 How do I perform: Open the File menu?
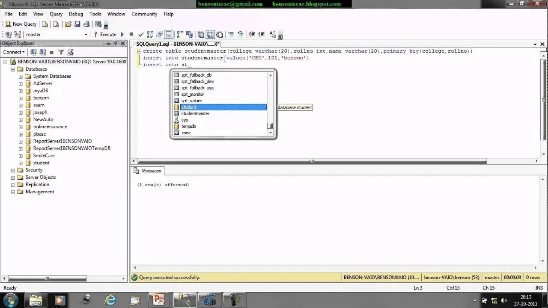coord(9,14)
